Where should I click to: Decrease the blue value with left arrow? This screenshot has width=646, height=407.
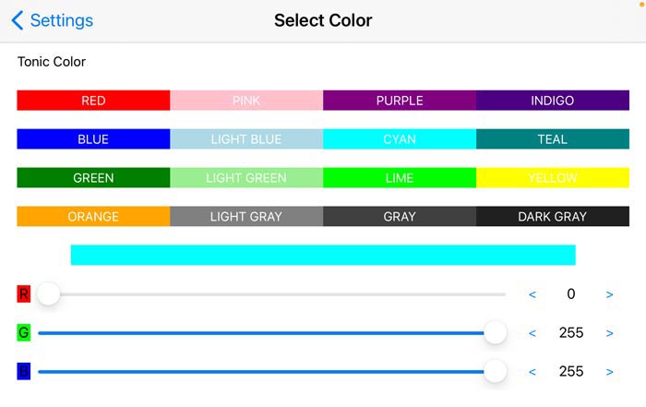click(532, 372)
